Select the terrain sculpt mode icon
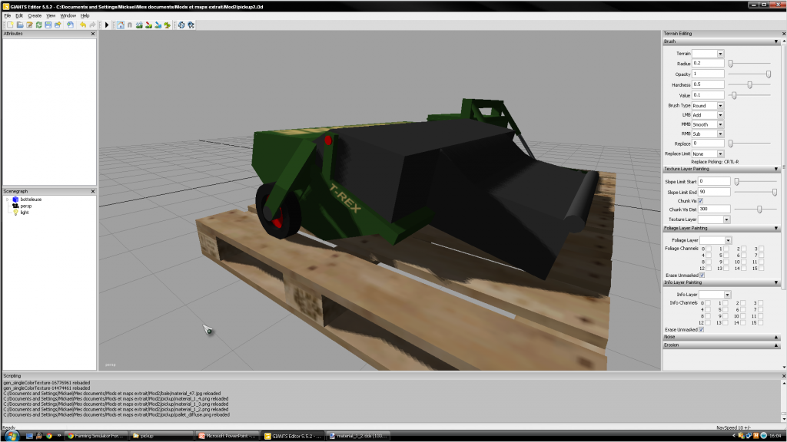 pyautogui.click(x=139, y=25)
